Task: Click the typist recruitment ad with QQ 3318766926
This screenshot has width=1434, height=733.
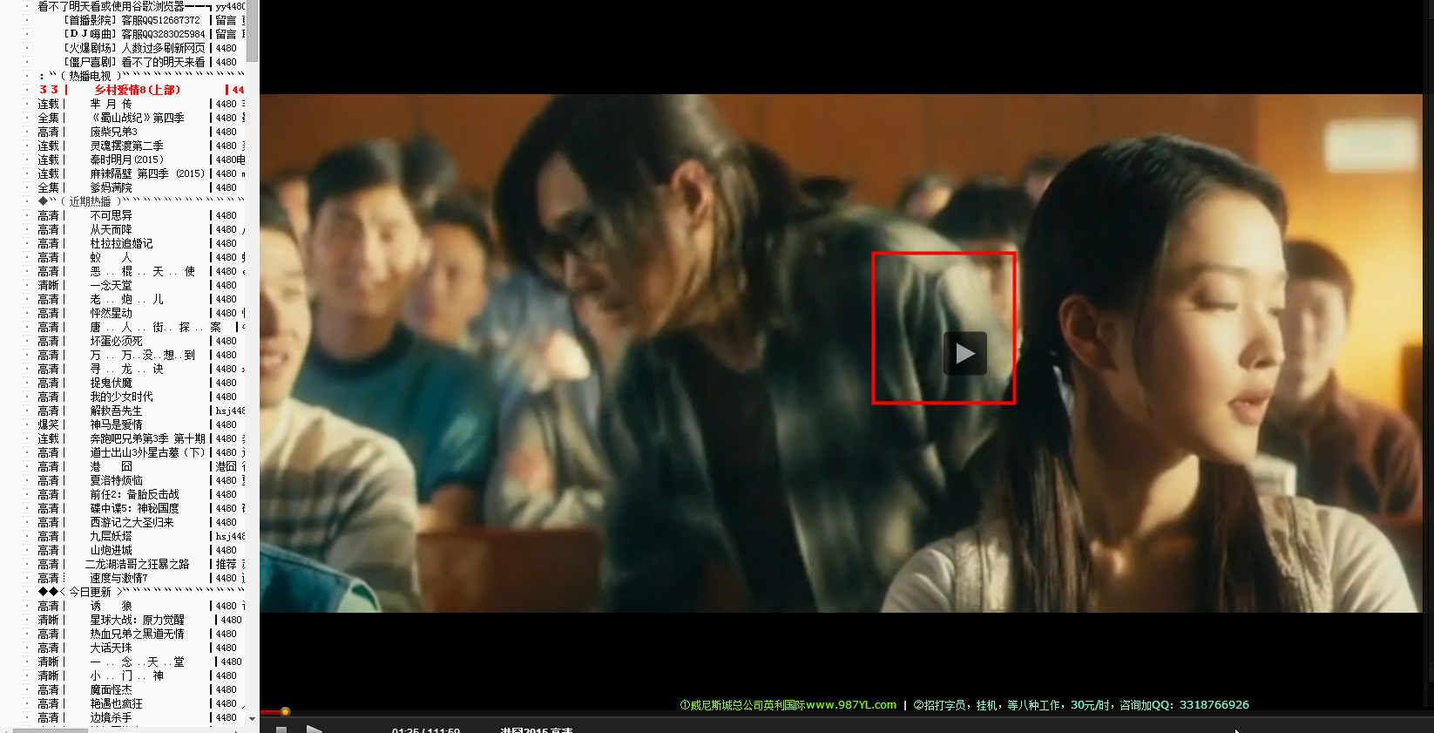Action: coord(1081,705)
